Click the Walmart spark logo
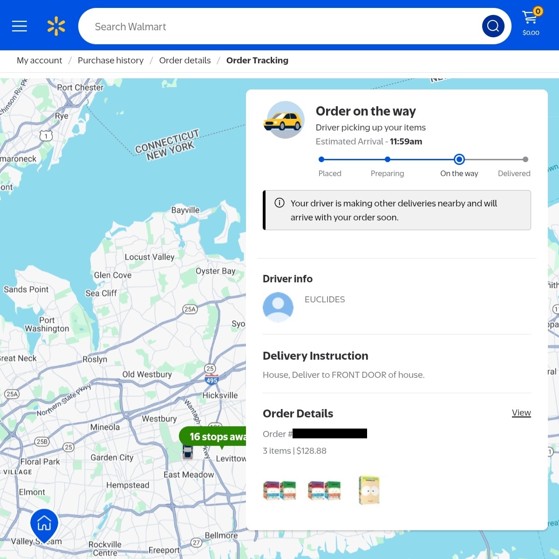559x559 pixels. (x=56, y=26)
